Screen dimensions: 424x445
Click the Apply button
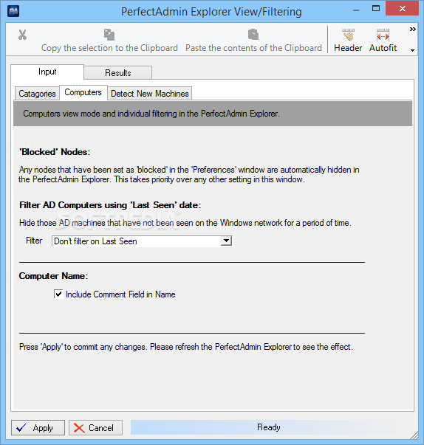pyautogui.click(x=38, y=428)
